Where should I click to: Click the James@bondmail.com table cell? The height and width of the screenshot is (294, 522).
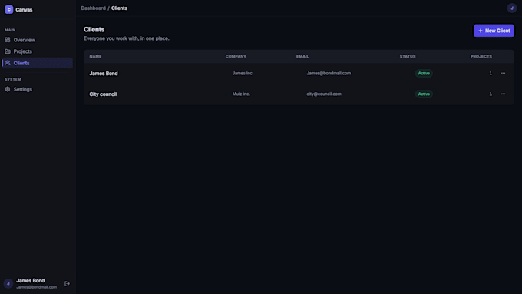[x=329, y=73]
